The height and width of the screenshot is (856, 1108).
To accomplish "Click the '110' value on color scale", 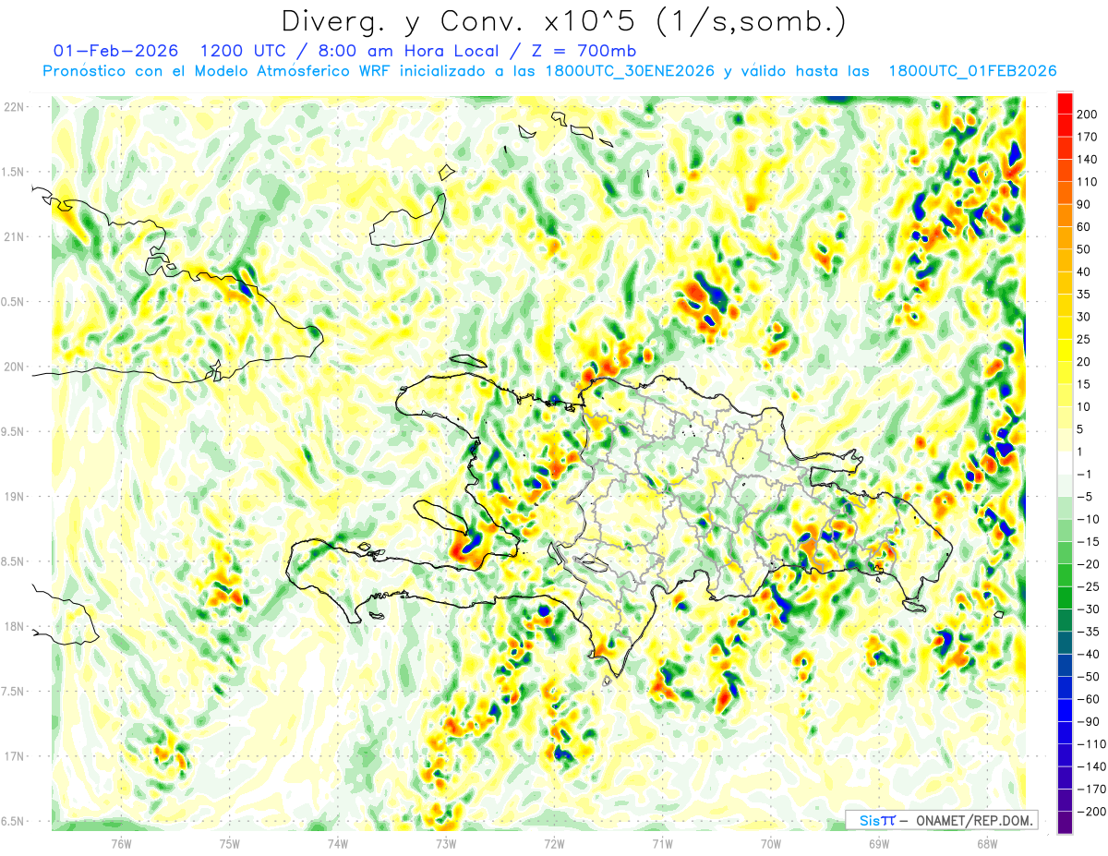I will pyautogui.click(x=1088, y=182).
